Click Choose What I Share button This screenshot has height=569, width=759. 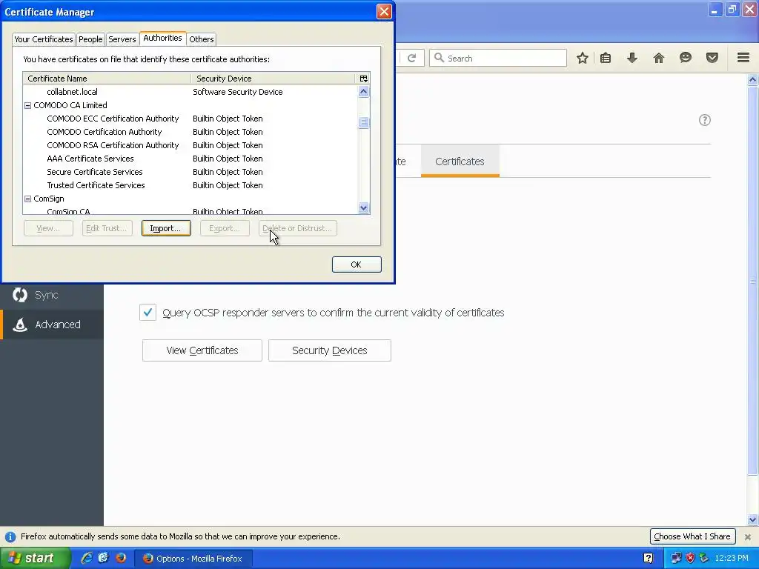point(692,536)
